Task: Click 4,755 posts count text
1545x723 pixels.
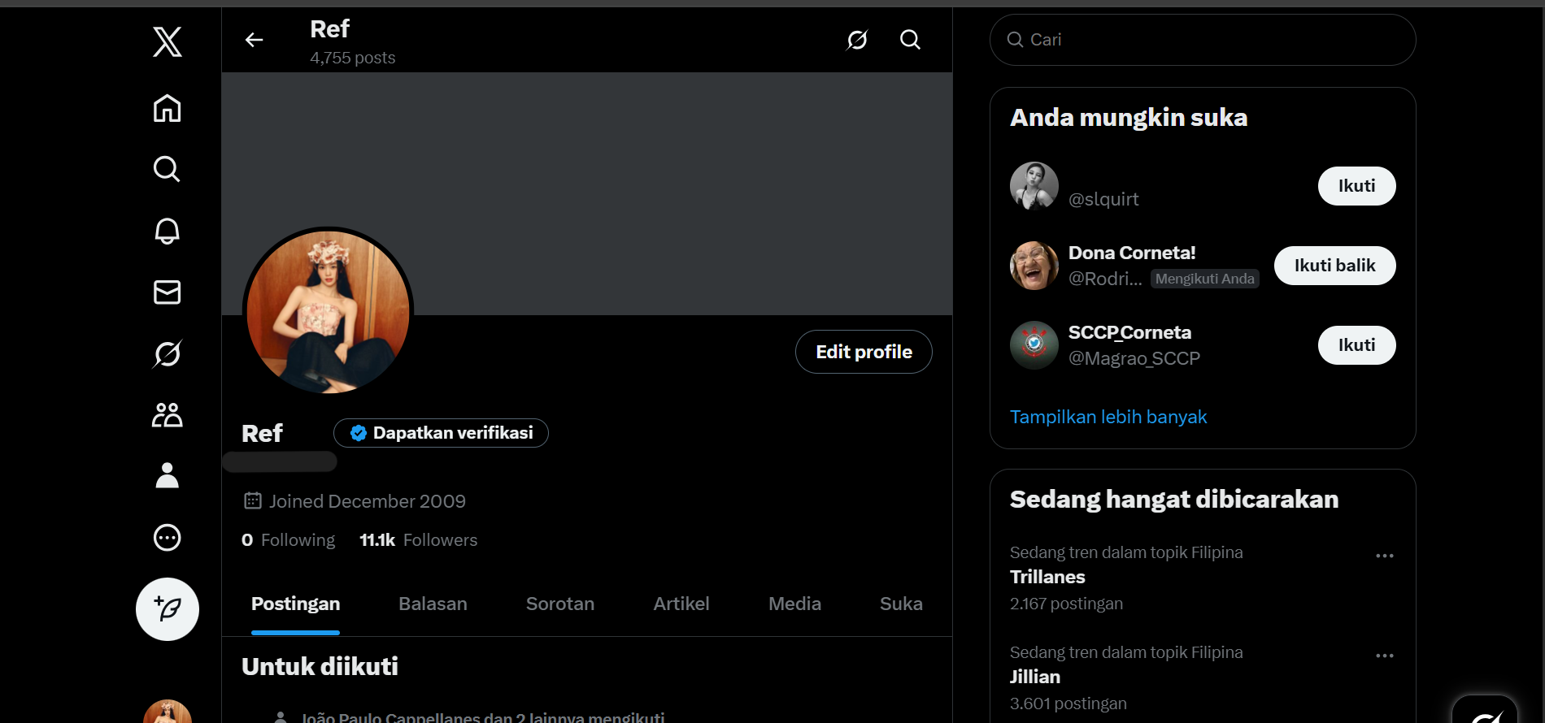Action: (353, 58)
